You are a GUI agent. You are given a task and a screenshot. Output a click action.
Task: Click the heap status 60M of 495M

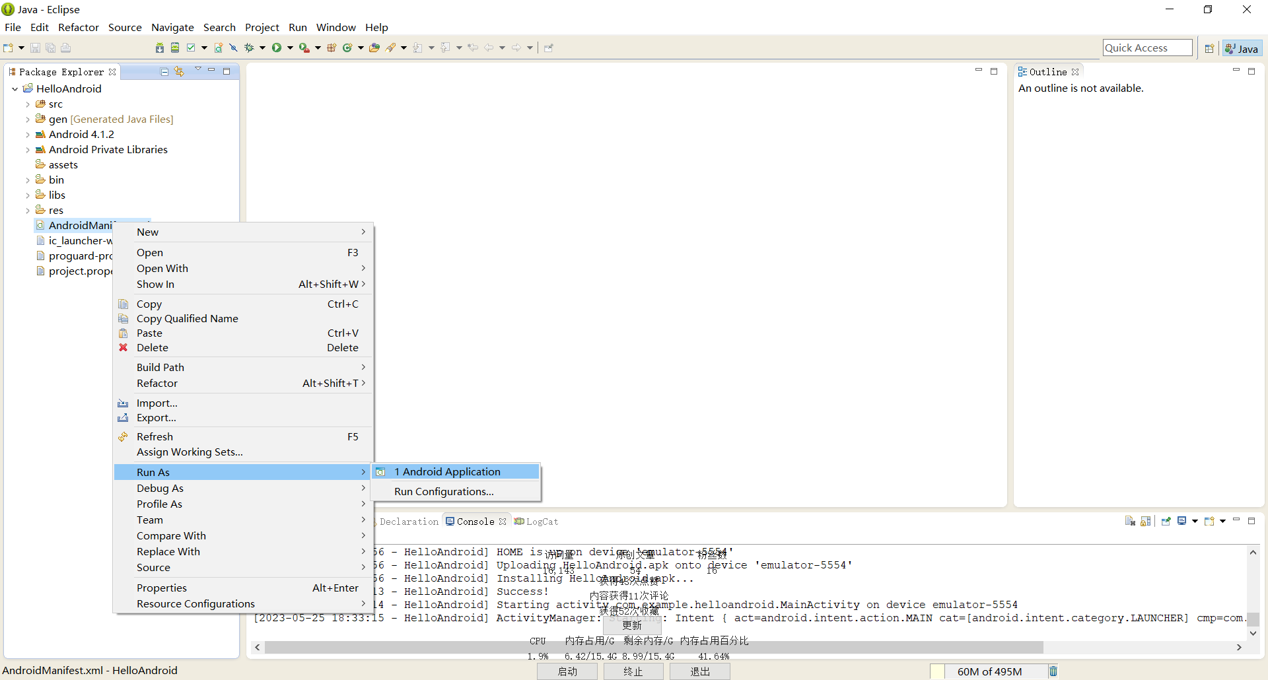989,671
